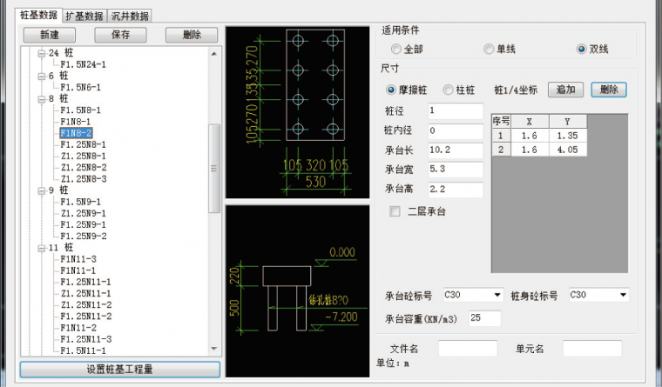
Task: Click the 承台长 input field
Action: [456, 150]
